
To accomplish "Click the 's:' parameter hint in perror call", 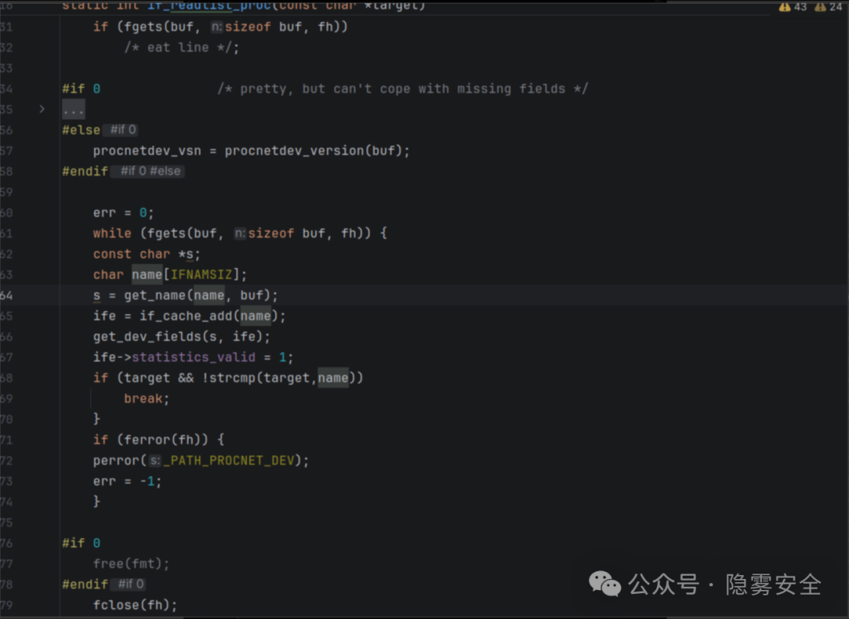I will [155, 460].
